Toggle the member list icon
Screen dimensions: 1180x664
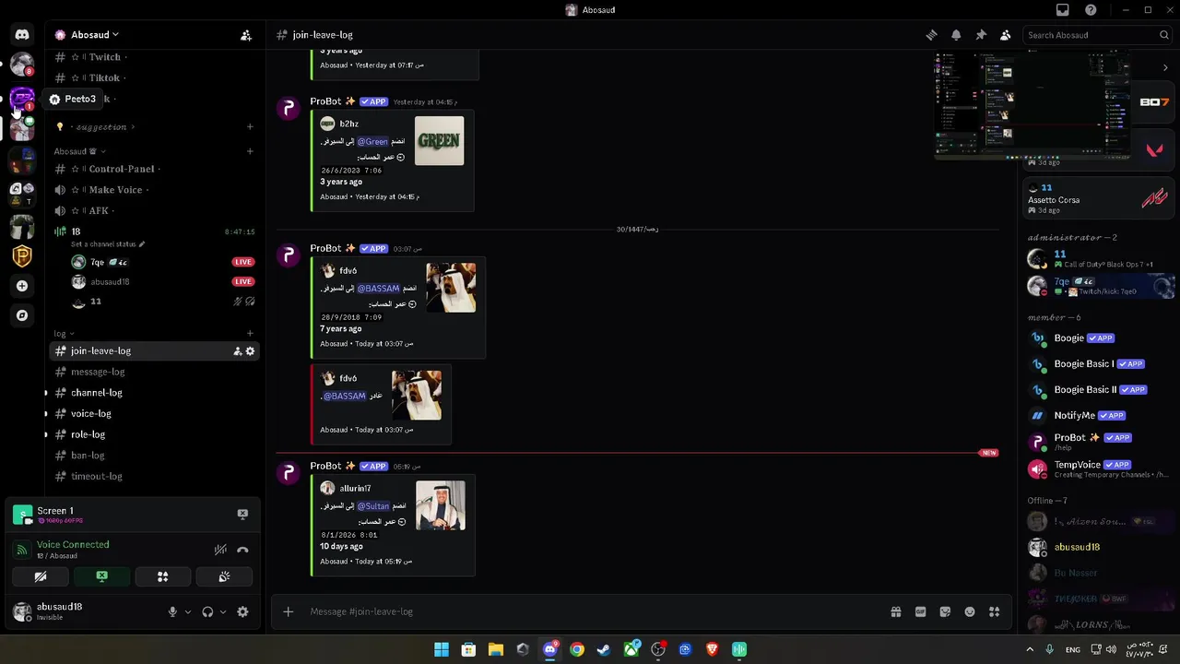(1006, 35)
